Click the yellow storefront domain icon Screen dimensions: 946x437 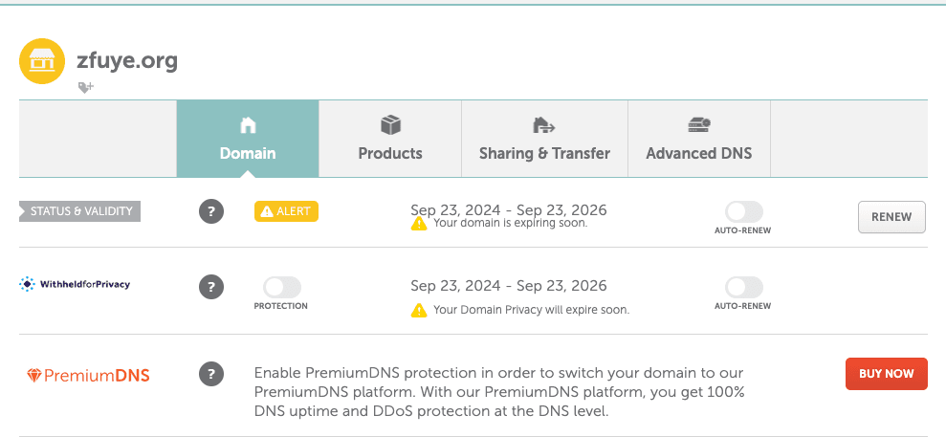coord(42,61)
